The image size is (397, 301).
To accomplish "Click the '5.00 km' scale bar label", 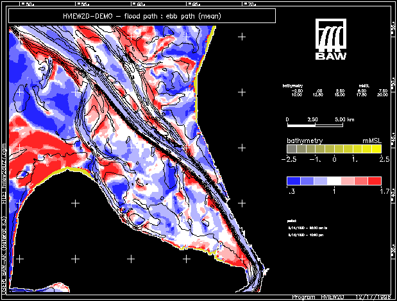I will click(x=344, y=119).
